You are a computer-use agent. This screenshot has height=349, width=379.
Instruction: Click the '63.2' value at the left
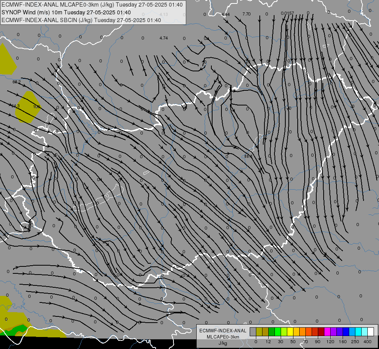pyautogui.click(x=17, y=82)
